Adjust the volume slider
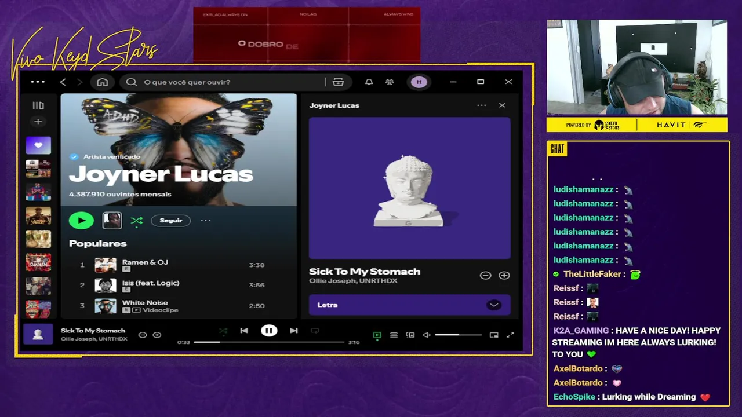Screen dimensions: 742x417 point(458,335)
